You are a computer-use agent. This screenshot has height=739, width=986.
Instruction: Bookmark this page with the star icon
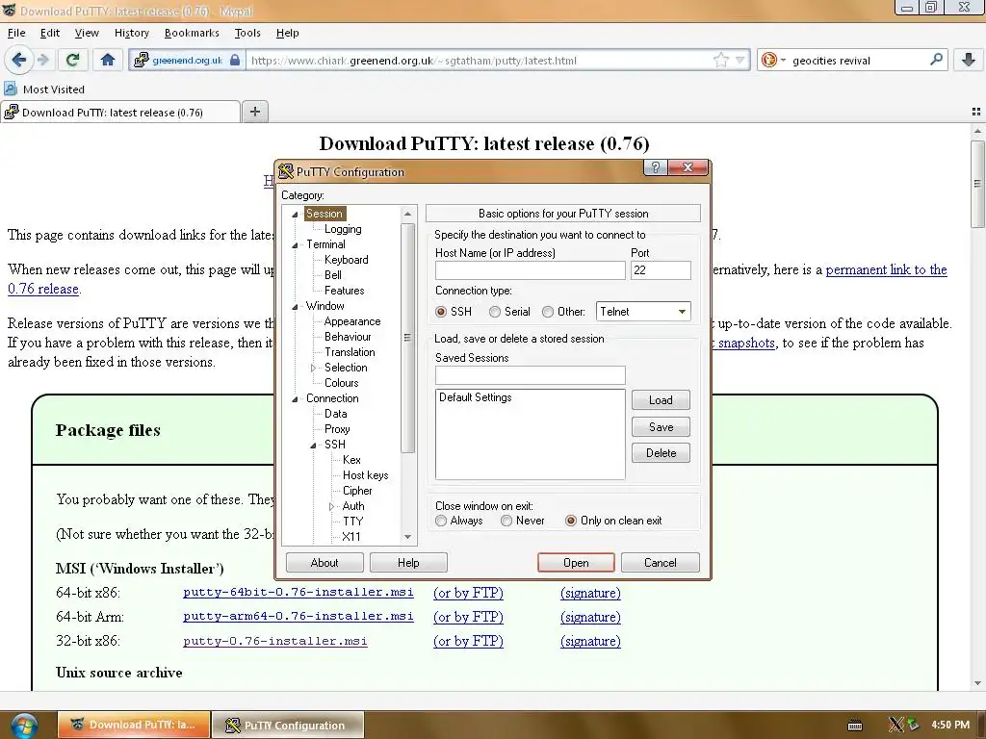click(x=720, y=61)
